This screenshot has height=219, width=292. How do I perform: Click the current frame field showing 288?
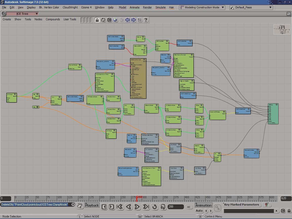point(176,207)
